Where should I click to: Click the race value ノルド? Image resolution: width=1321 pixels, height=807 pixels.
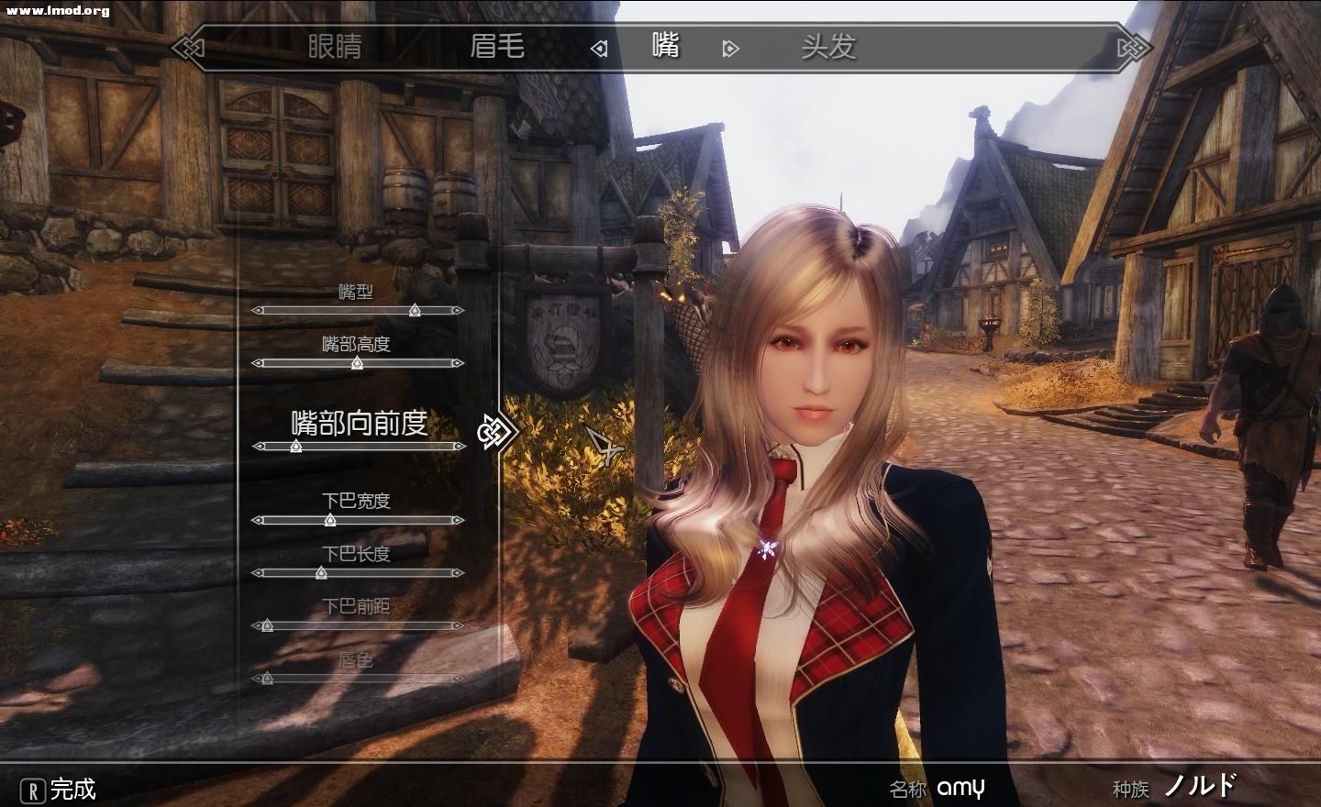pyautogui.click(x=1200, y=786)
